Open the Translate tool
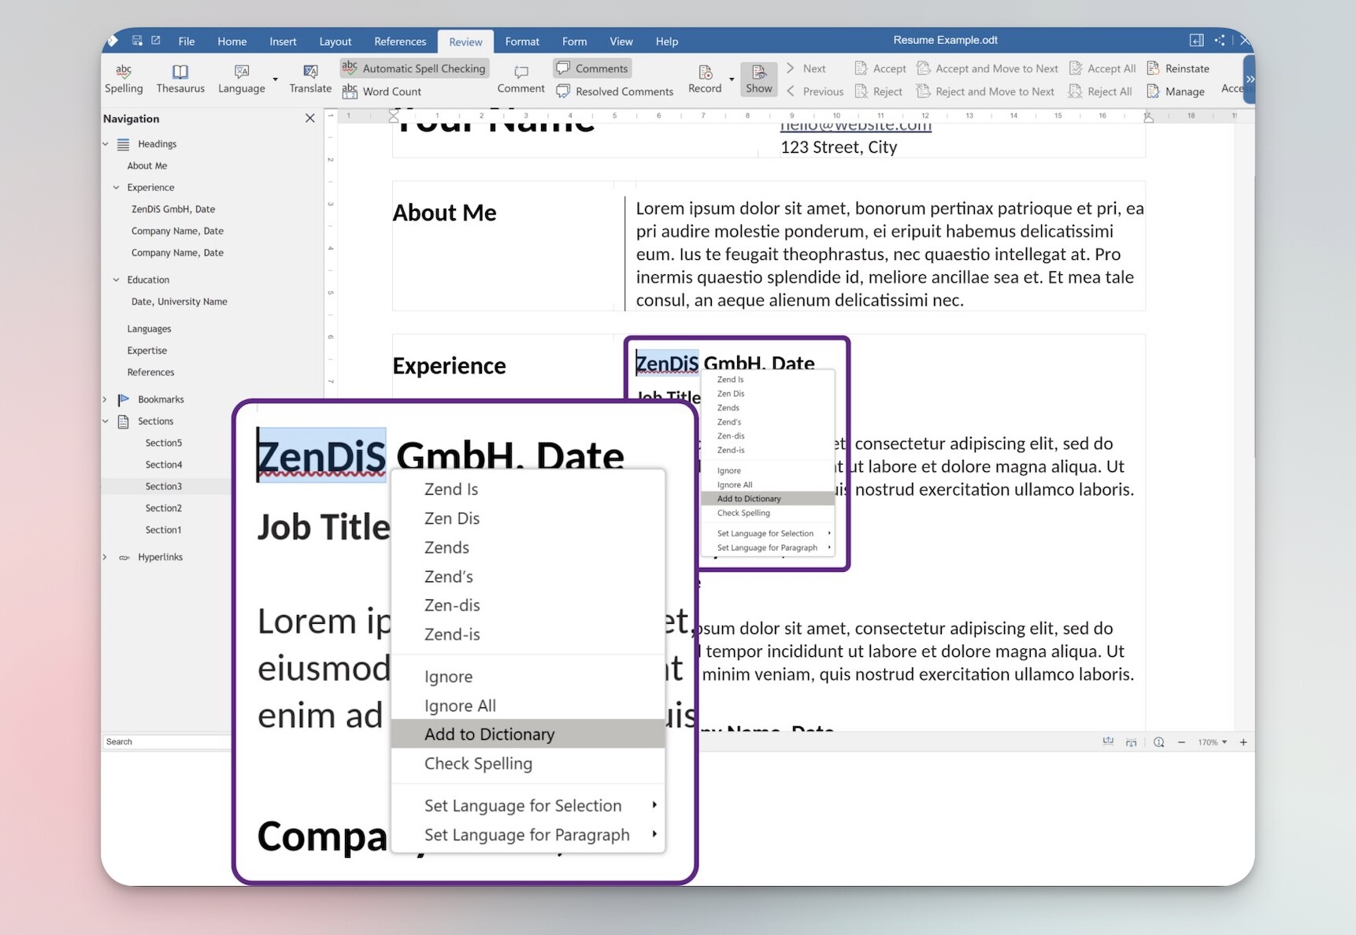The width and height of the screenshot is (1356, 935). coord(309,78)
